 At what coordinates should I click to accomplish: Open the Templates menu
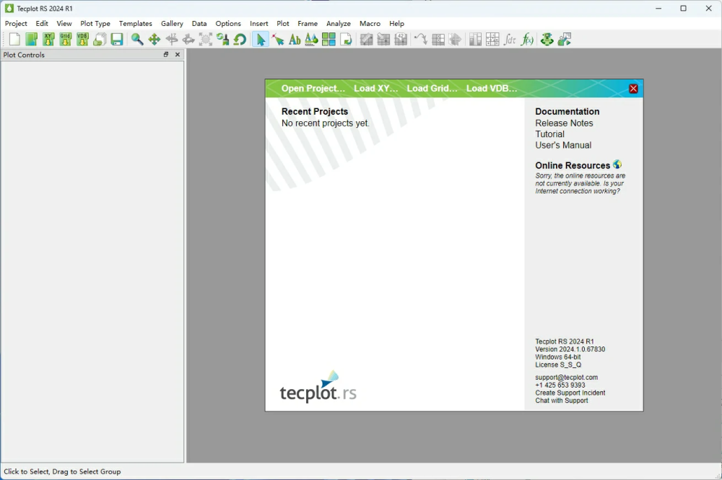136,24
